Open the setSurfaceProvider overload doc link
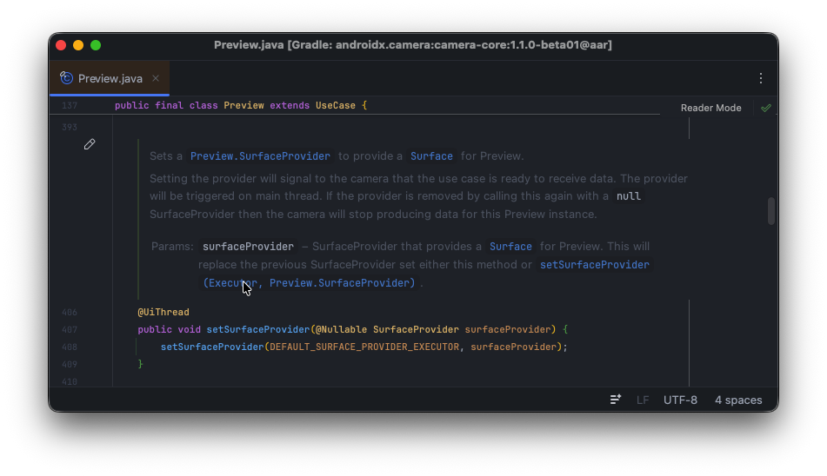The image size is (827, 476). (x=594, y=264)
